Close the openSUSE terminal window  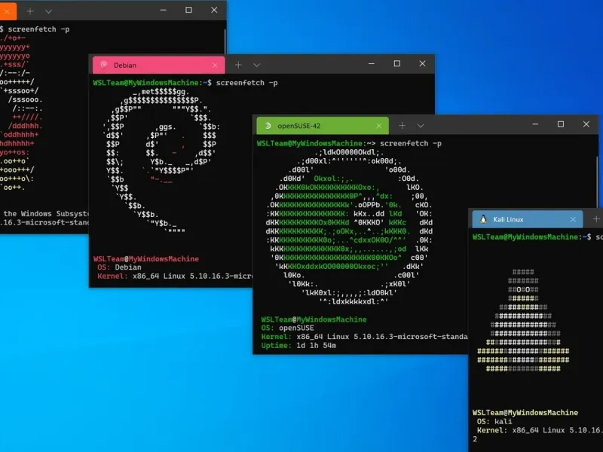tap(586, 124)
